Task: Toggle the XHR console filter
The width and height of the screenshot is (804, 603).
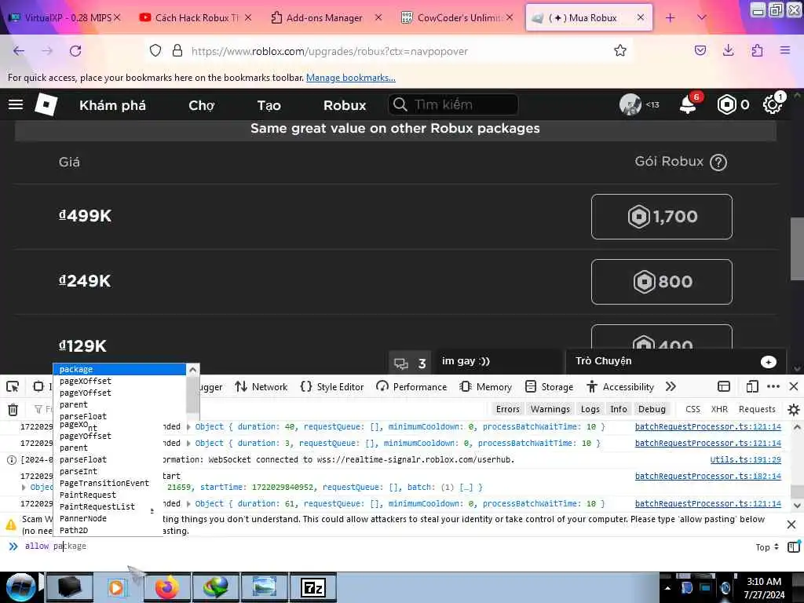Action: 719,409
